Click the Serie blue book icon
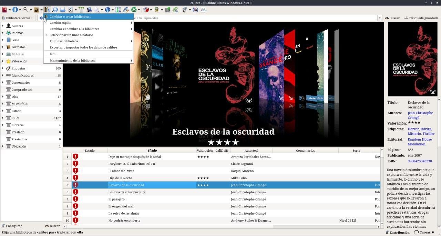This screenshot has width=441, height=236. (x=9, y=40)
